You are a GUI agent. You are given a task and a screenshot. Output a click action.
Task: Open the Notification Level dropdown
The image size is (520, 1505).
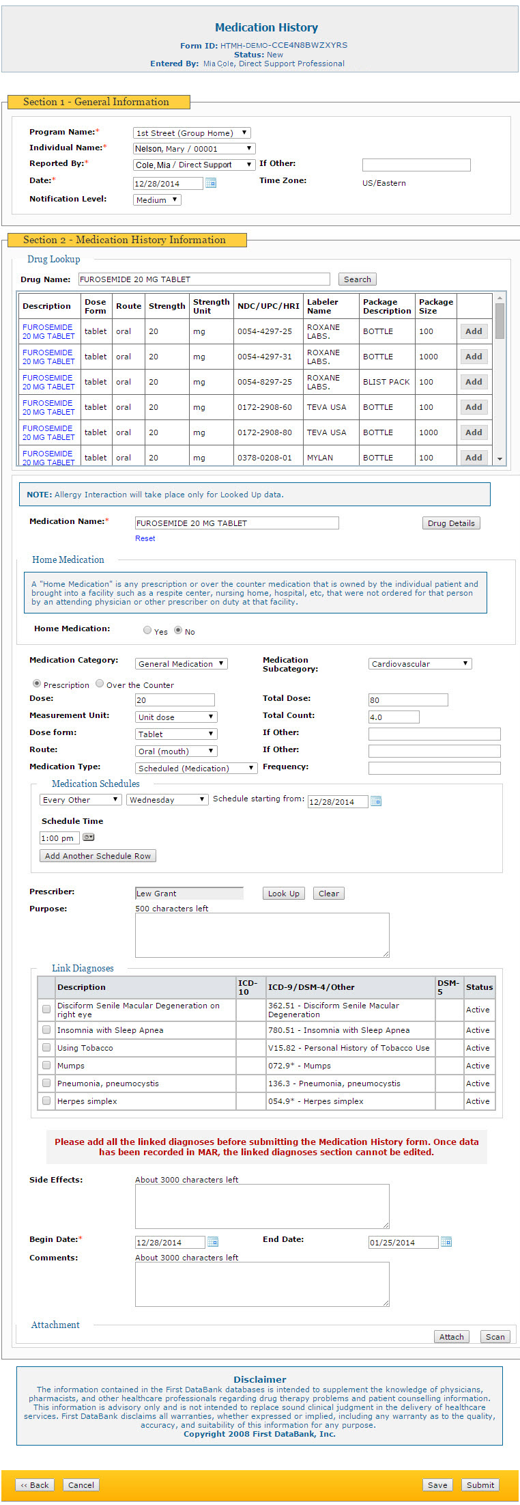point(157,199)
